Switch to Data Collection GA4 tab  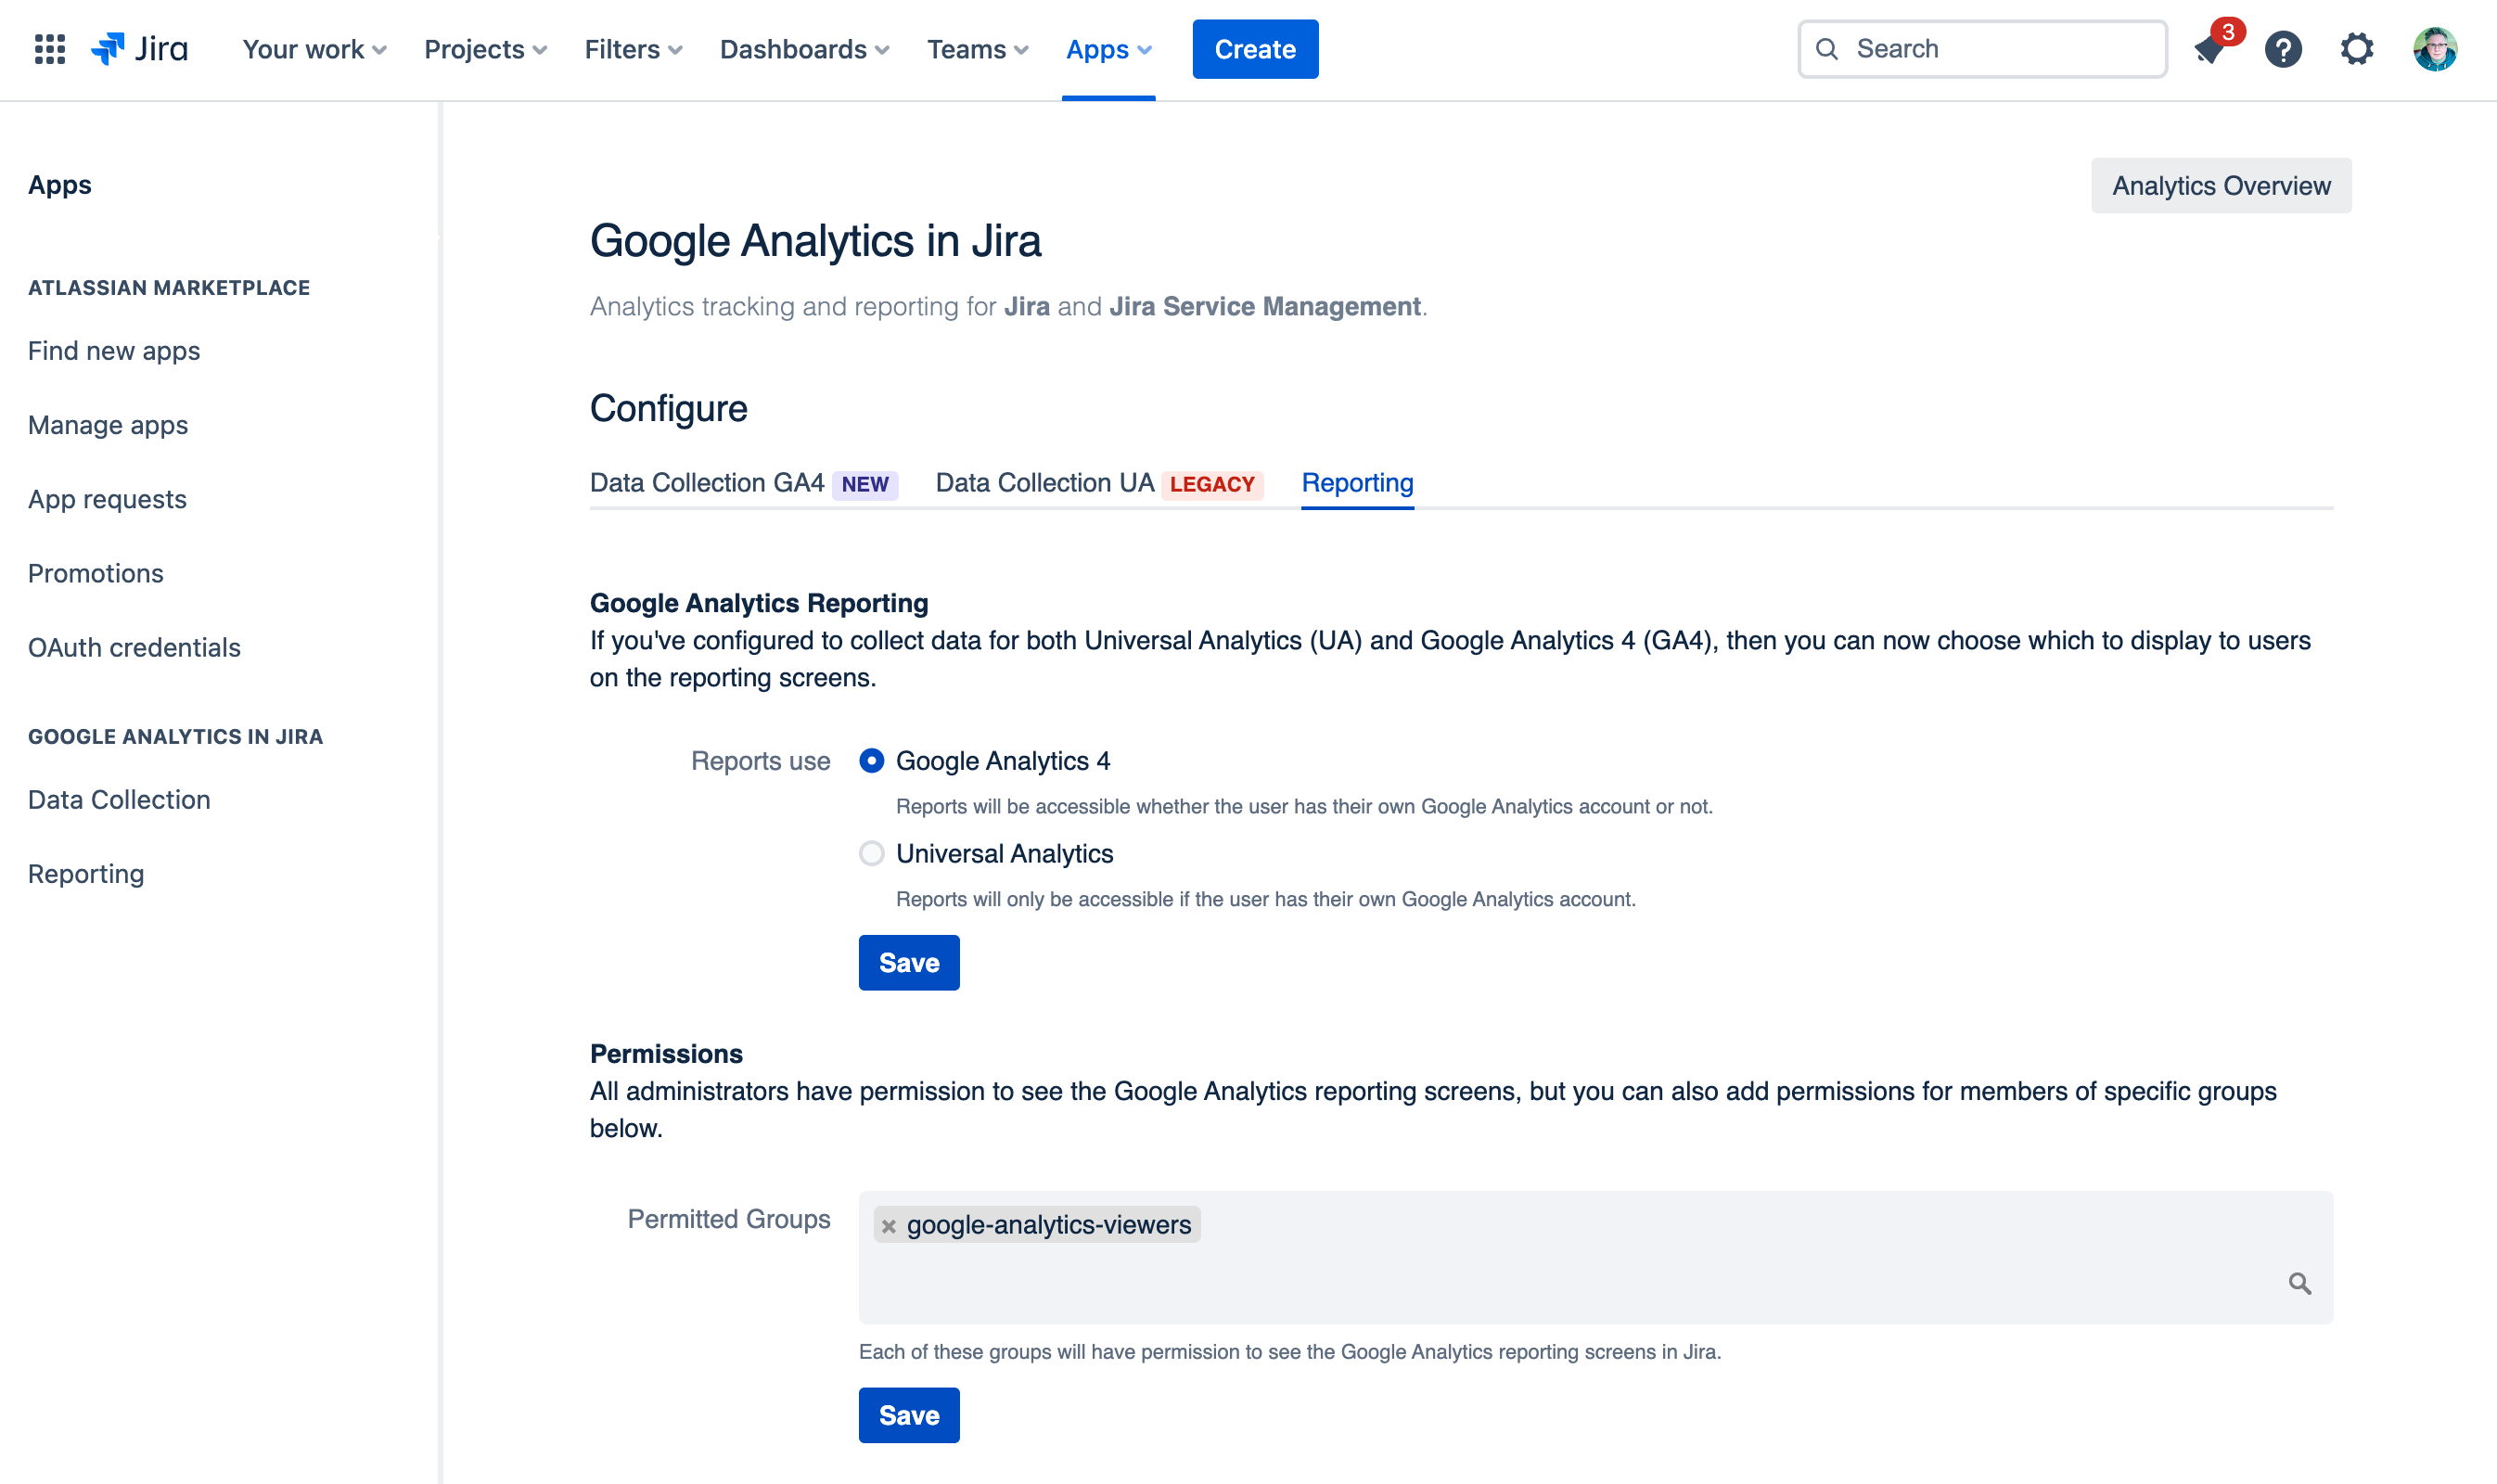pyautogui.click(x=743, y=483)
